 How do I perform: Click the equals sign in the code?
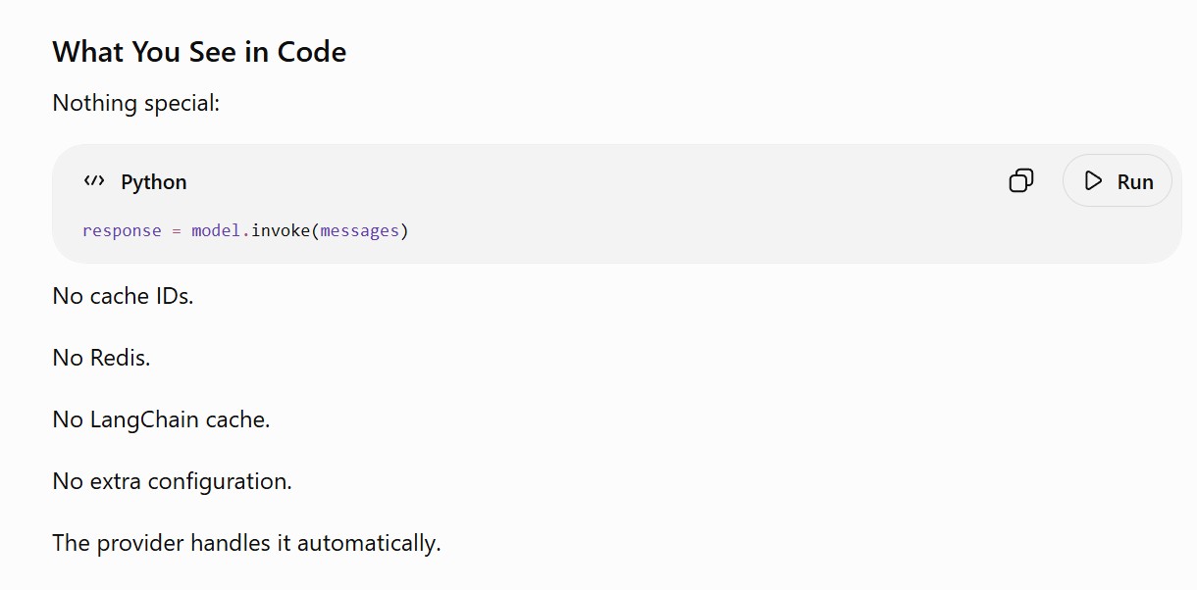[x=177, y=231]
